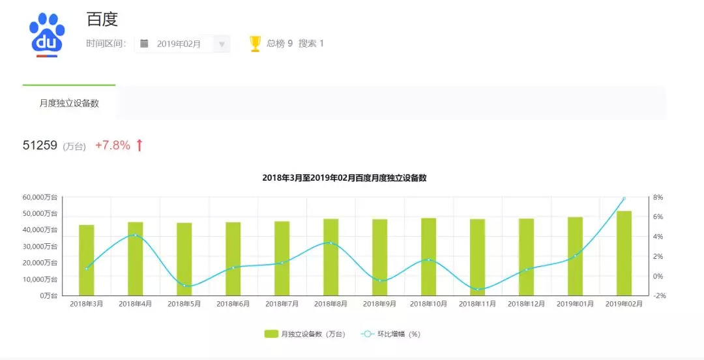This screenshot has width=704, height=360.
Task: Click the line data point at 2018年11月
Action: coord(478,290)
